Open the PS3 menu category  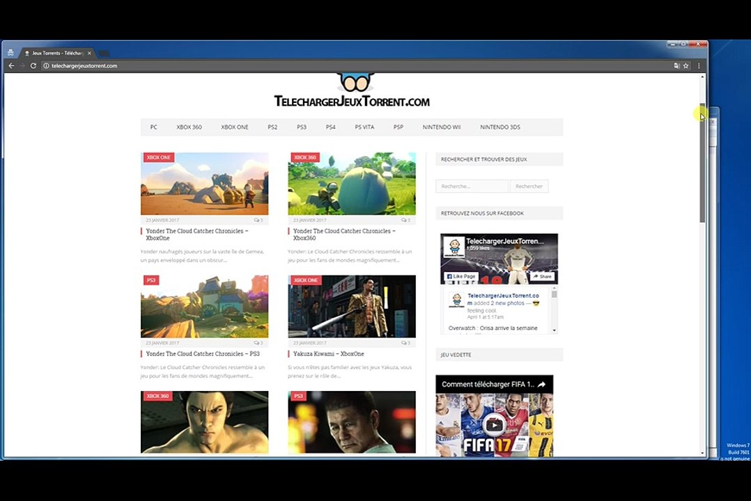[301, 127]
